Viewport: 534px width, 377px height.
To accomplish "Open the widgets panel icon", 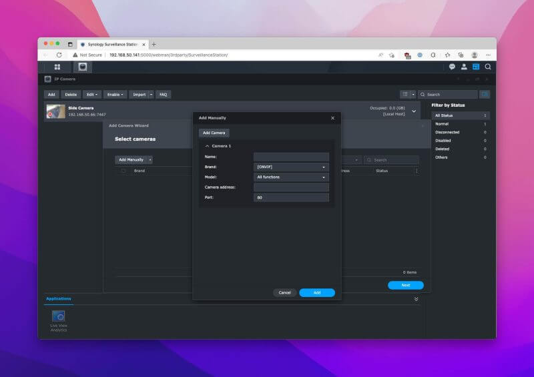I will [x=476, y=67].
